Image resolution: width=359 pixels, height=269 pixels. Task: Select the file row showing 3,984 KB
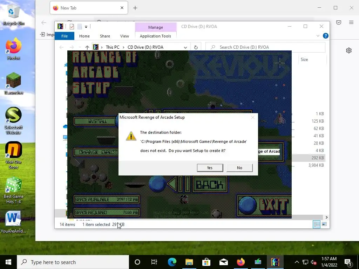[x=309, y=165]
